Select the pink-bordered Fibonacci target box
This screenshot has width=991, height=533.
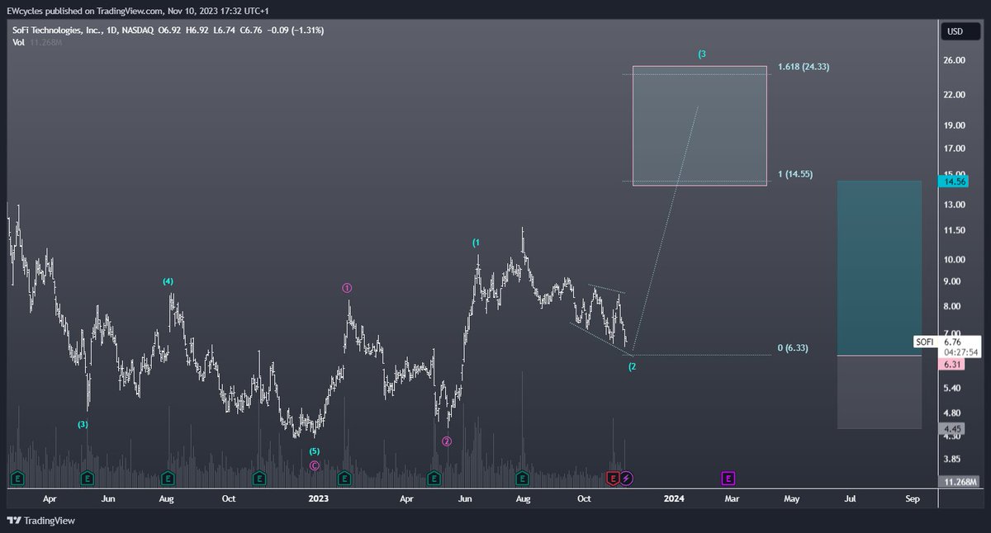(x=699, y=125)
